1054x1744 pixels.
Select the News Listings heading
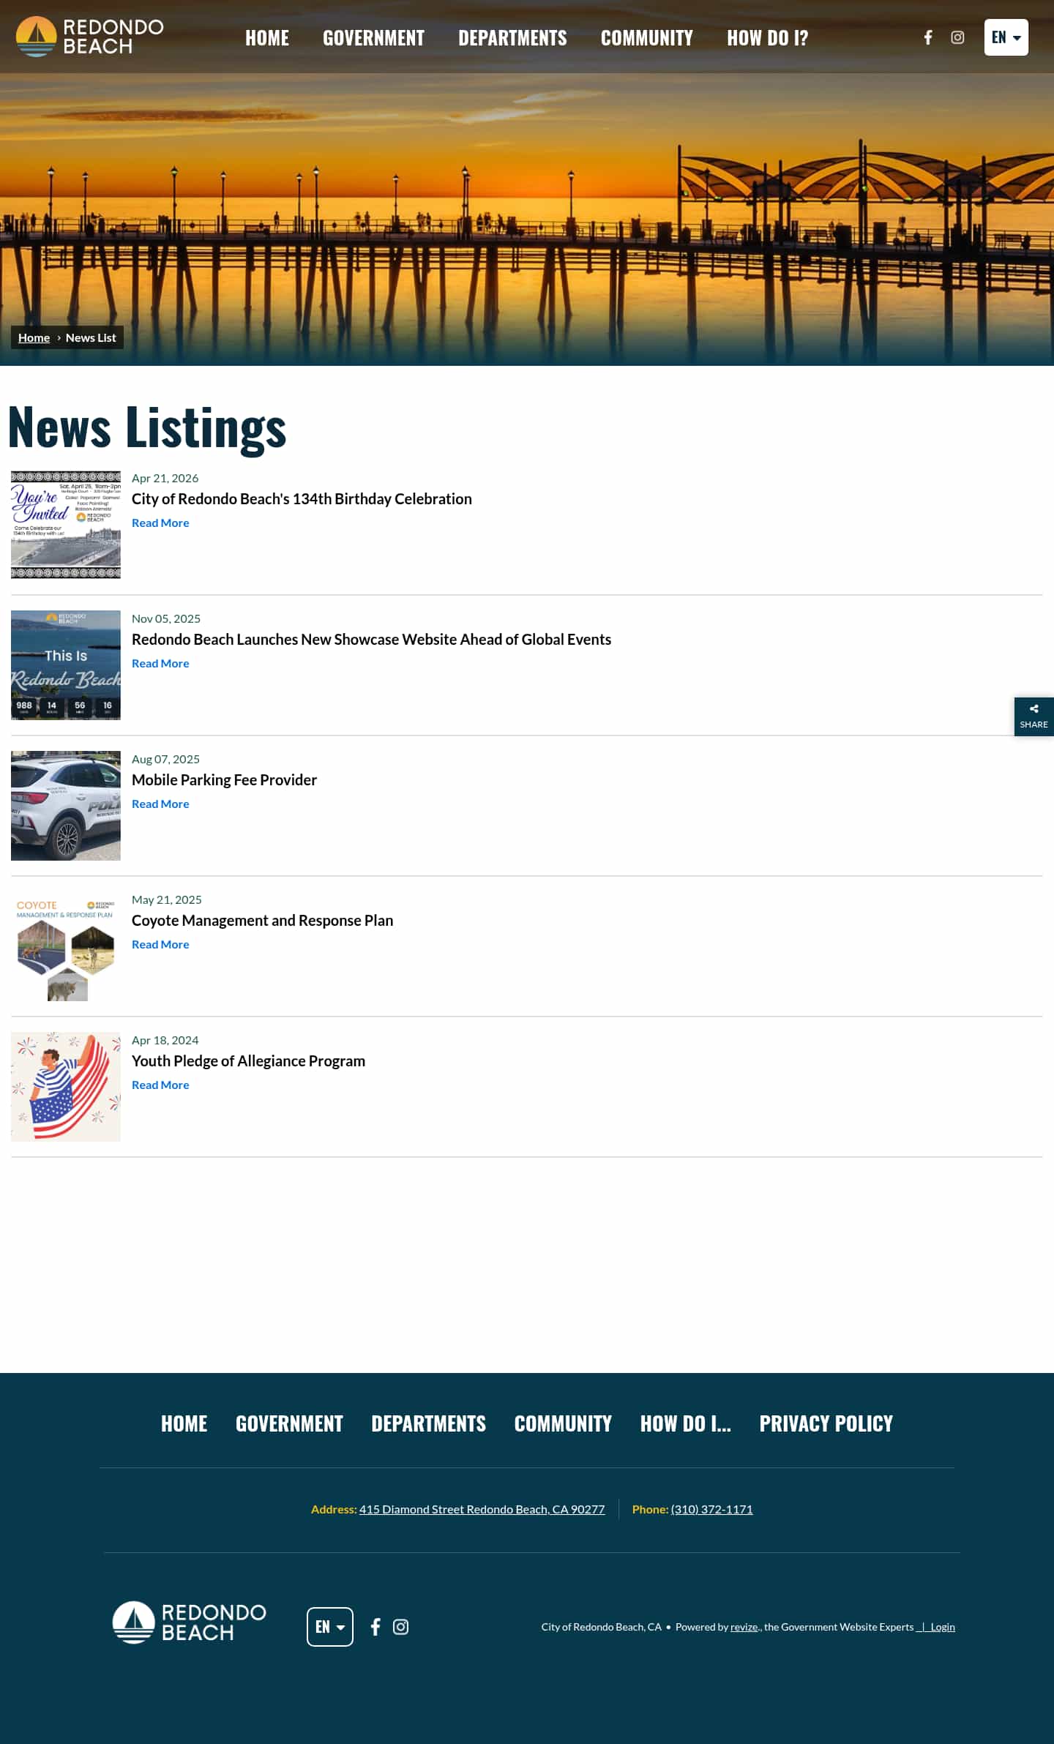click(x=147, y=427)
